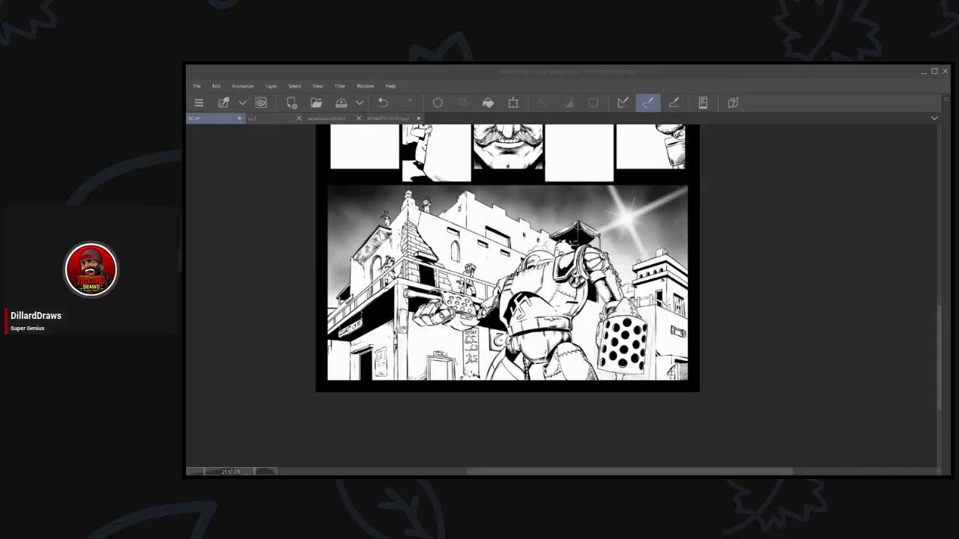Viewport: 959px width, 539px height.
Task: Open the Filter menu
Action: point(339,86)
